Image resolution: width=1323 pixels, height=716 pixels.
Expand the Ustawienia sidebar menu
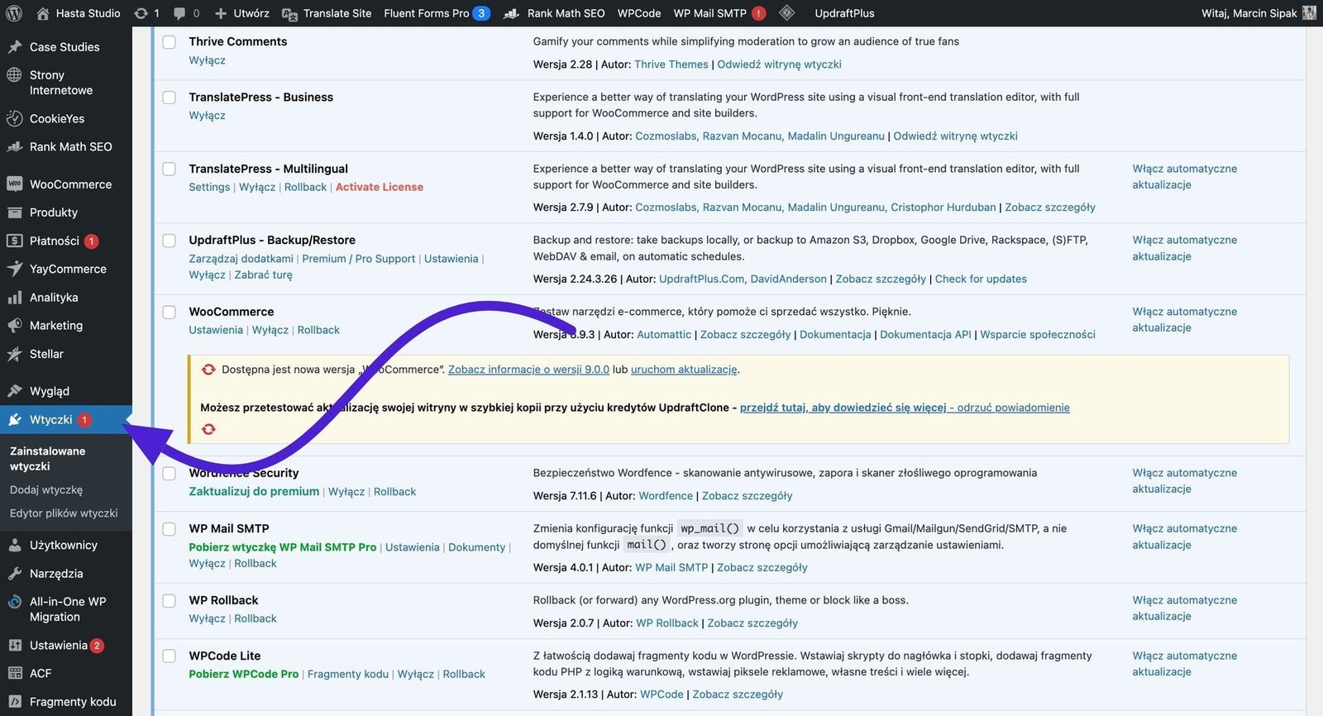pos(58,646)
